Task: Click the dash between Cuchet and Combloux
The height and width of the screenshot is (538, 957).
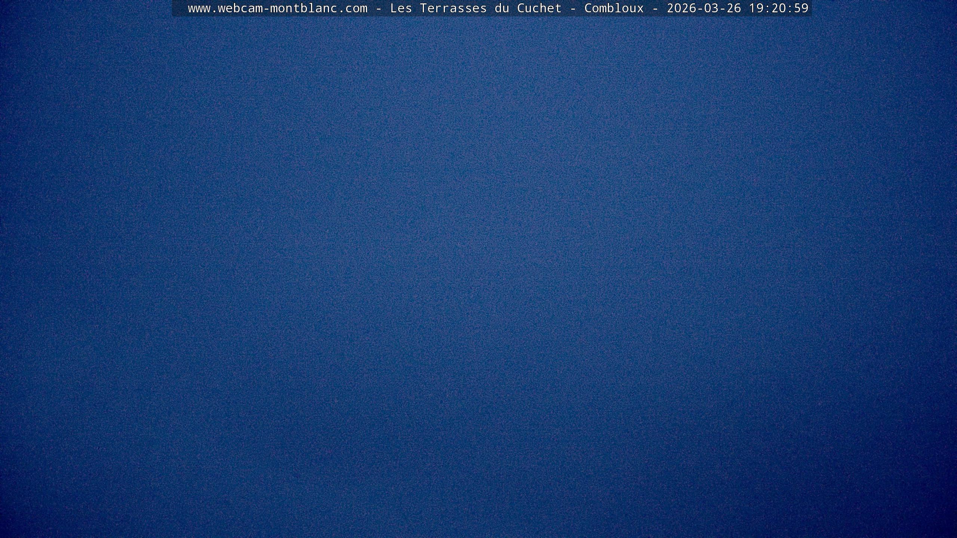Action: pyautogui.click(x=573, y=8)
